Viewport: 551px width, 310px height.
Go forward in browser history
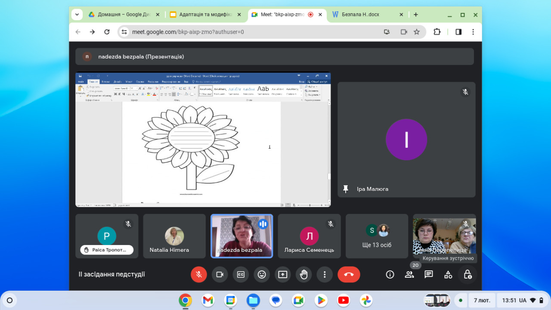click(92, 32)
